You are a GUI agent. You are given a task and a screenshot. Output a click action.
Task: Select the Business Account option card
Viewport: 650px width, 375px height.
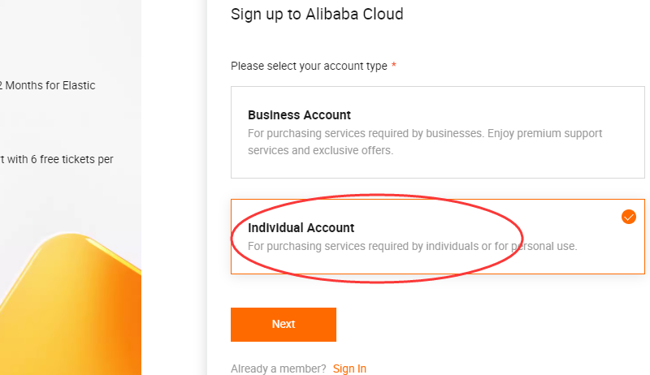click(437, 132)
